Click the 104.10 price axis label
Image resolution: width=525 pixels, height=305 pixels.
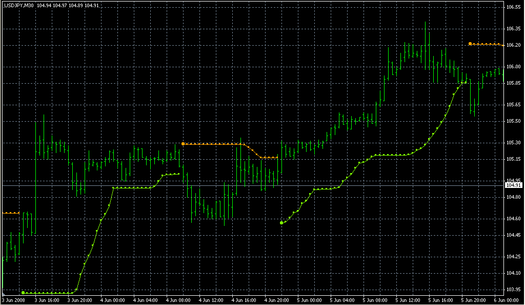point(513,273)
